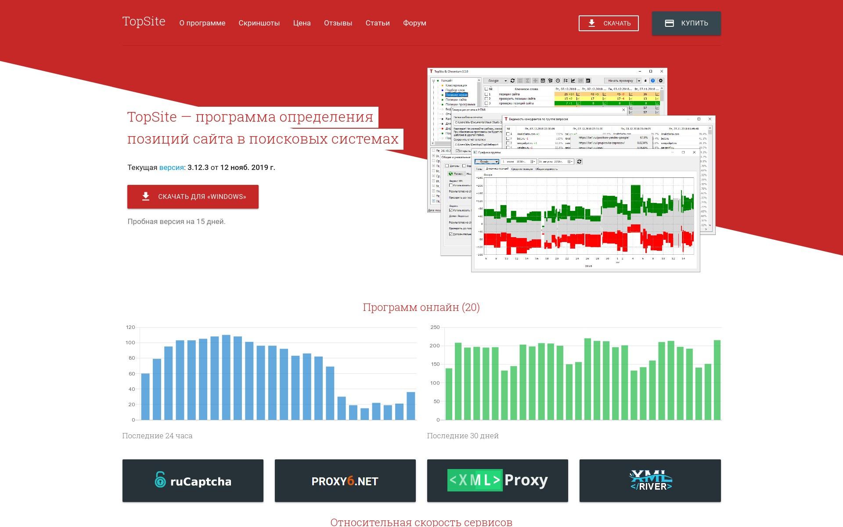Go to the «Скриншоты» page
Screen dimensions: 843x527
tap(259, 23)
